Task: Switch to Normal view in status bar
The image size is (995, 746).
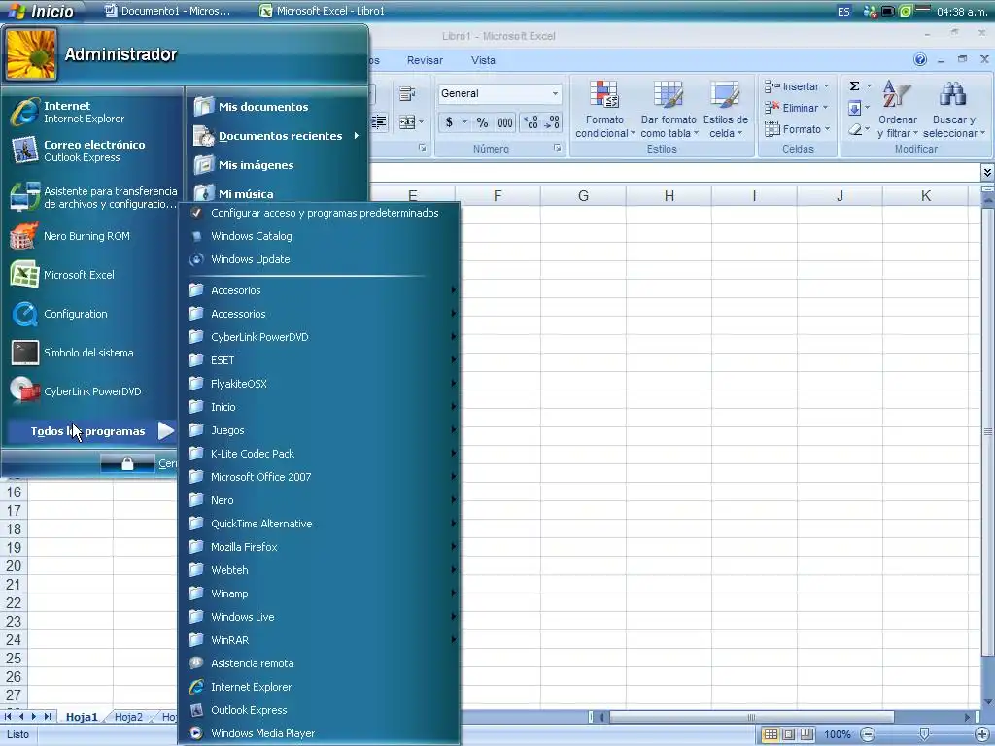Action: tap(771, 734)
